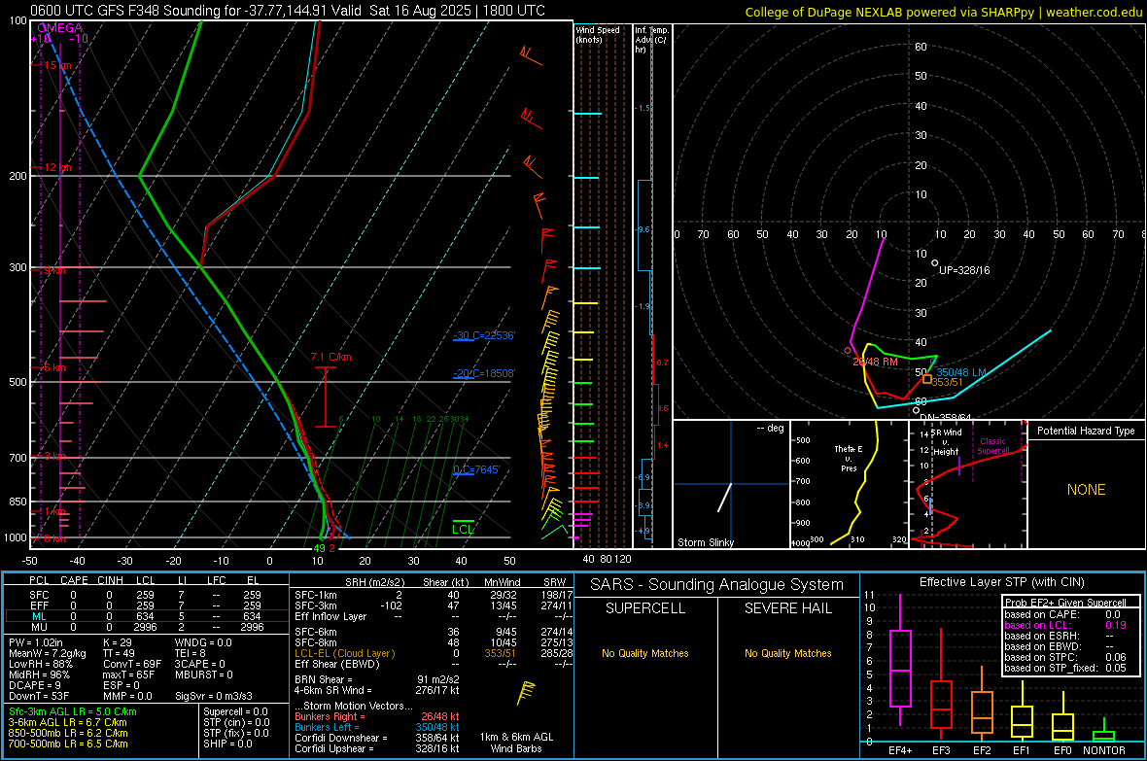Click the UP=328/16 hodograph label

[964, 271]
